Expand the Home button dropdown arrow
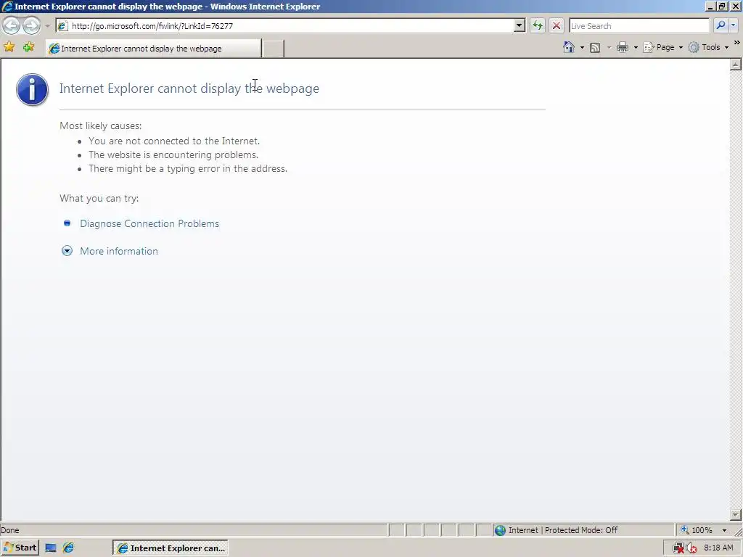The width and height of the screenshot is (743, 557). click(582, 47)
